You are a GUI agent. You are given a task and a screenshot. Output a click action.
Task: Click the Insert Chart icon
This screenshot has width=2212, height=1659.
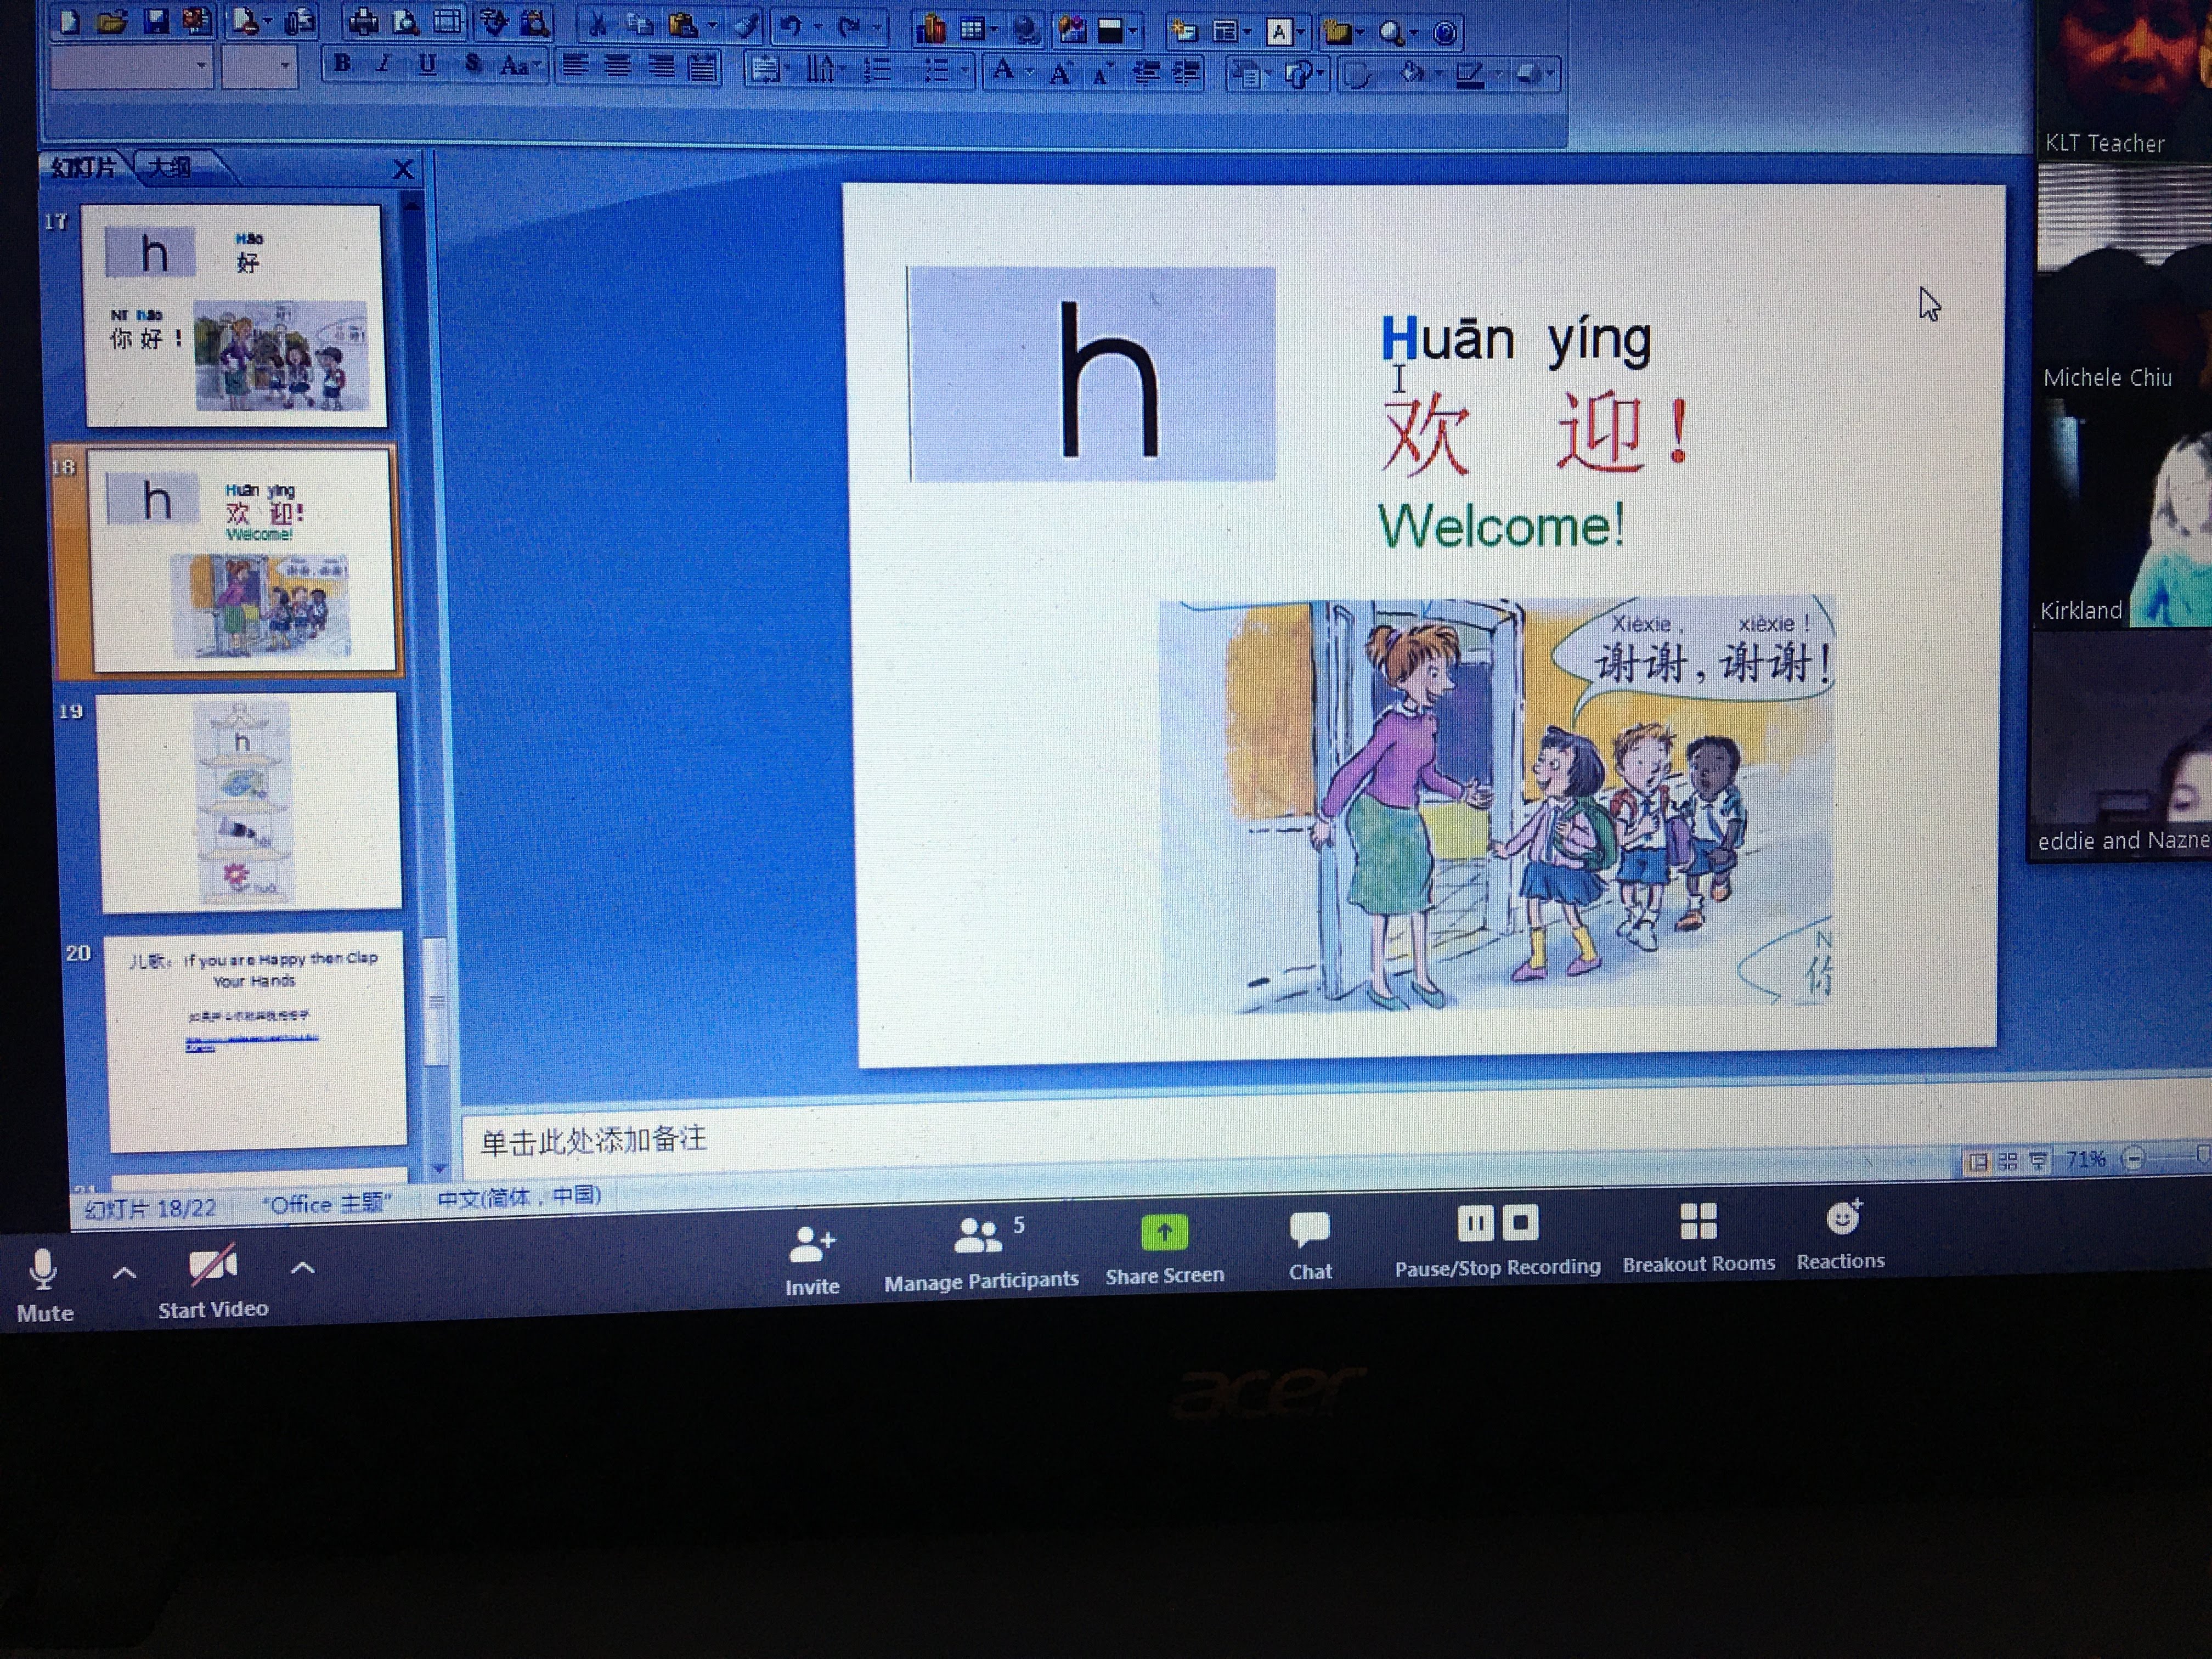932,29
